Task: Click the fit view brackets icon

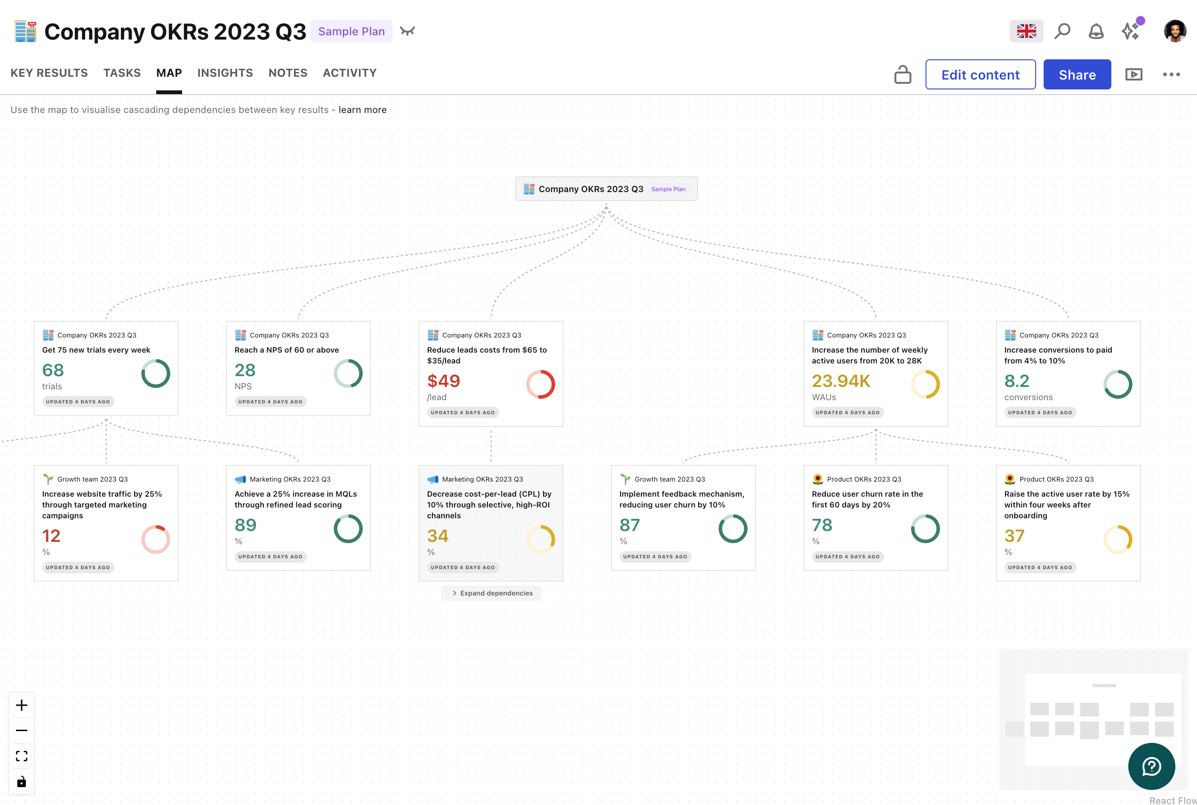Action: click(x=22, y=756)
